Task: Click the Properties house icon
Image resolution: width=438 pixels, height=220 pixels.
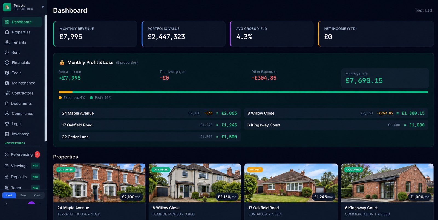Action: click(7, 32)
